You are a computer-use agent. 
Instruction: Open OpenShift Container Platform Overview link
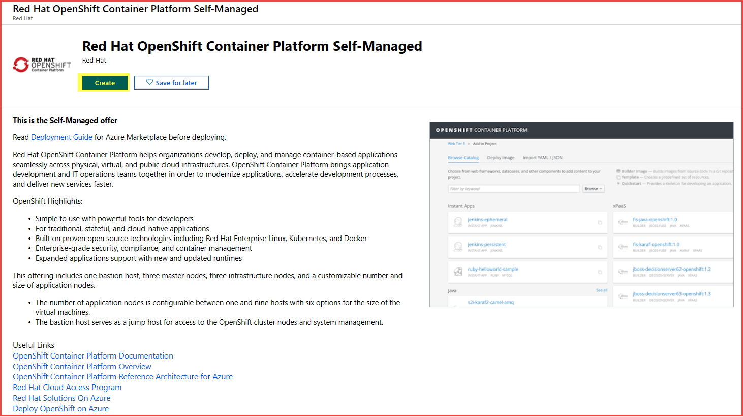pyautogui.click(x=82, y=367)
